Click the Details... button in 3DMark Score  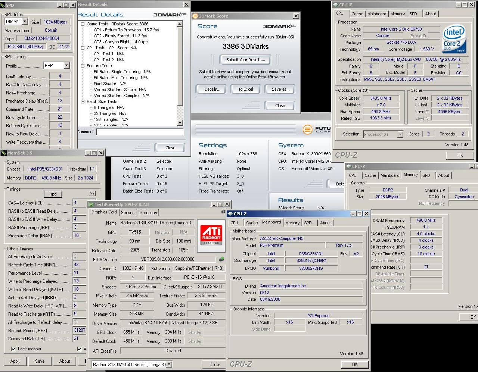pyautogui.click(x=212, y=89)
